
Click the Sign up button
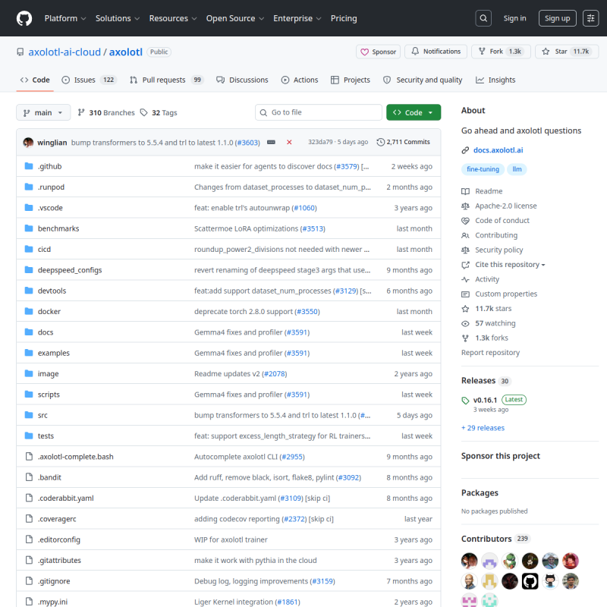point(557,18)
